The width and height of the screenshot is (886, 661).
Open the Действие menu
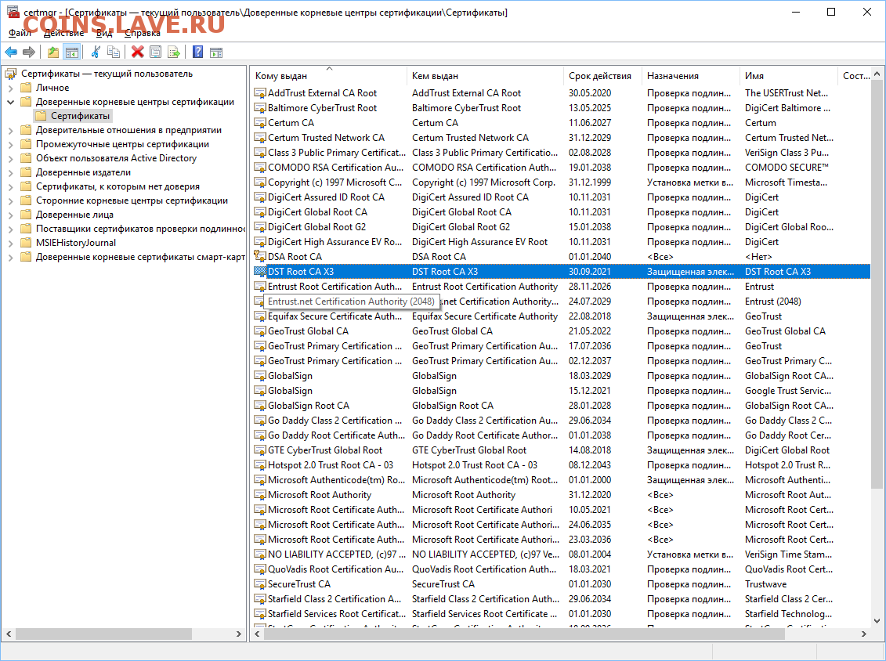click(64, 34)
